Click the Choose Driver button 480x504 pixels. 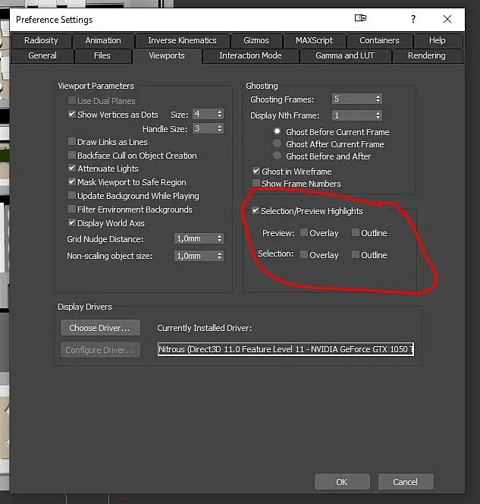click(100, 328)
